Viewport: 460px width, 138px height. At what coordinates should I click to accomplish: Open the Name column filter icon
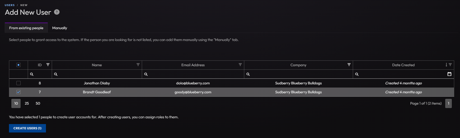[138, 65]
